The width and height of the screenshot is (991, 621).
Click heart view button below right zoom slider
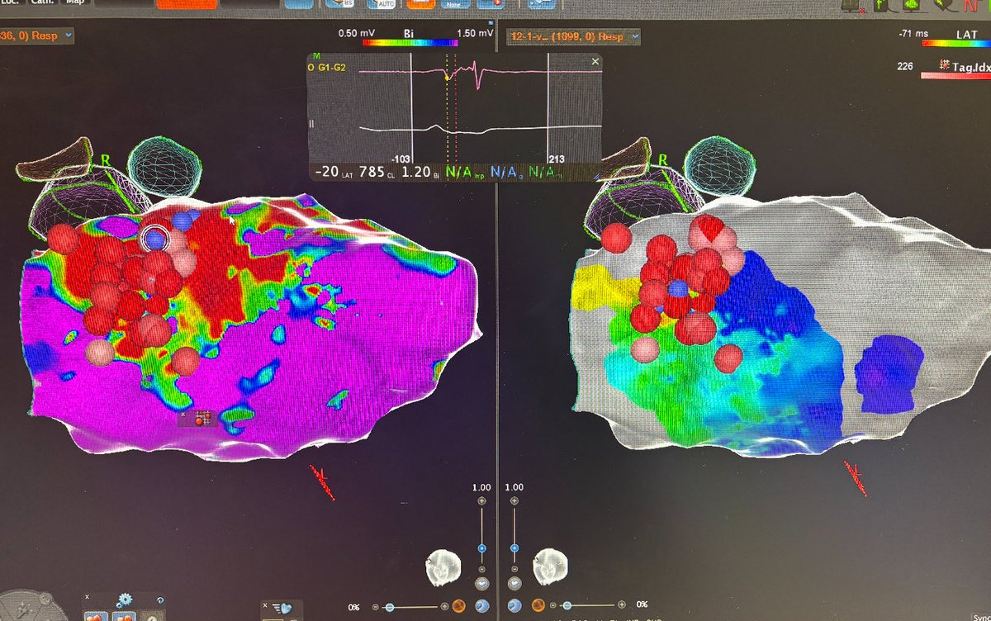514,584
